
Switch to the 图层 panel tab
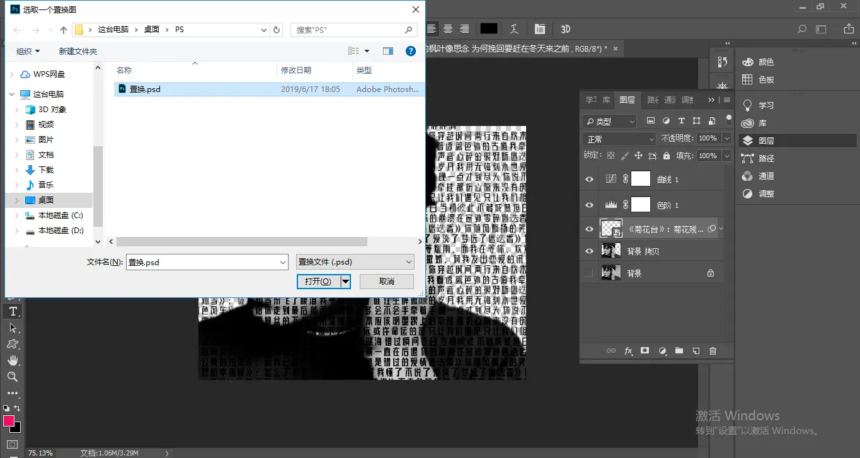627,100
